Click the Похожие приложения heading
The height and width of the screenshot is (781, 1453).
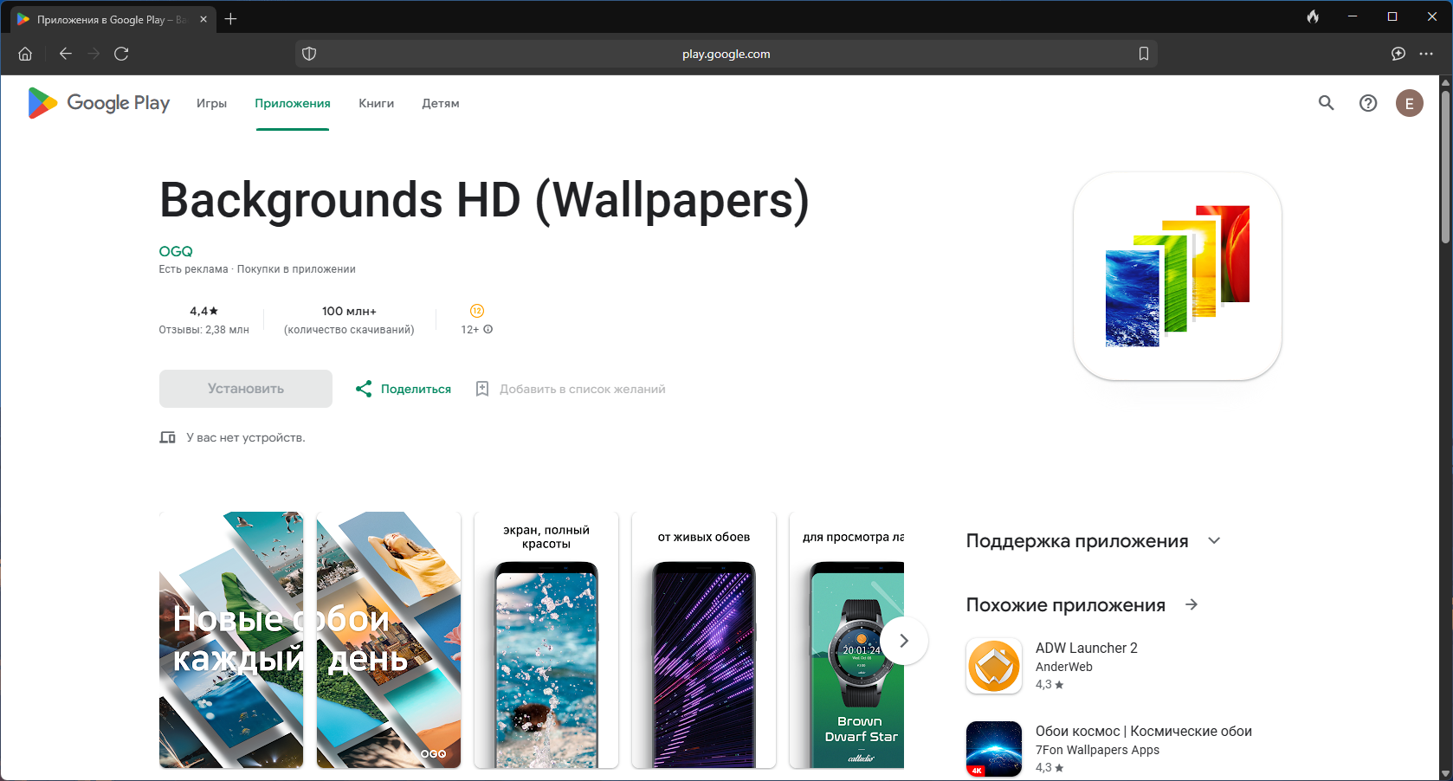pyautogui.click(x=1066, y=604)
